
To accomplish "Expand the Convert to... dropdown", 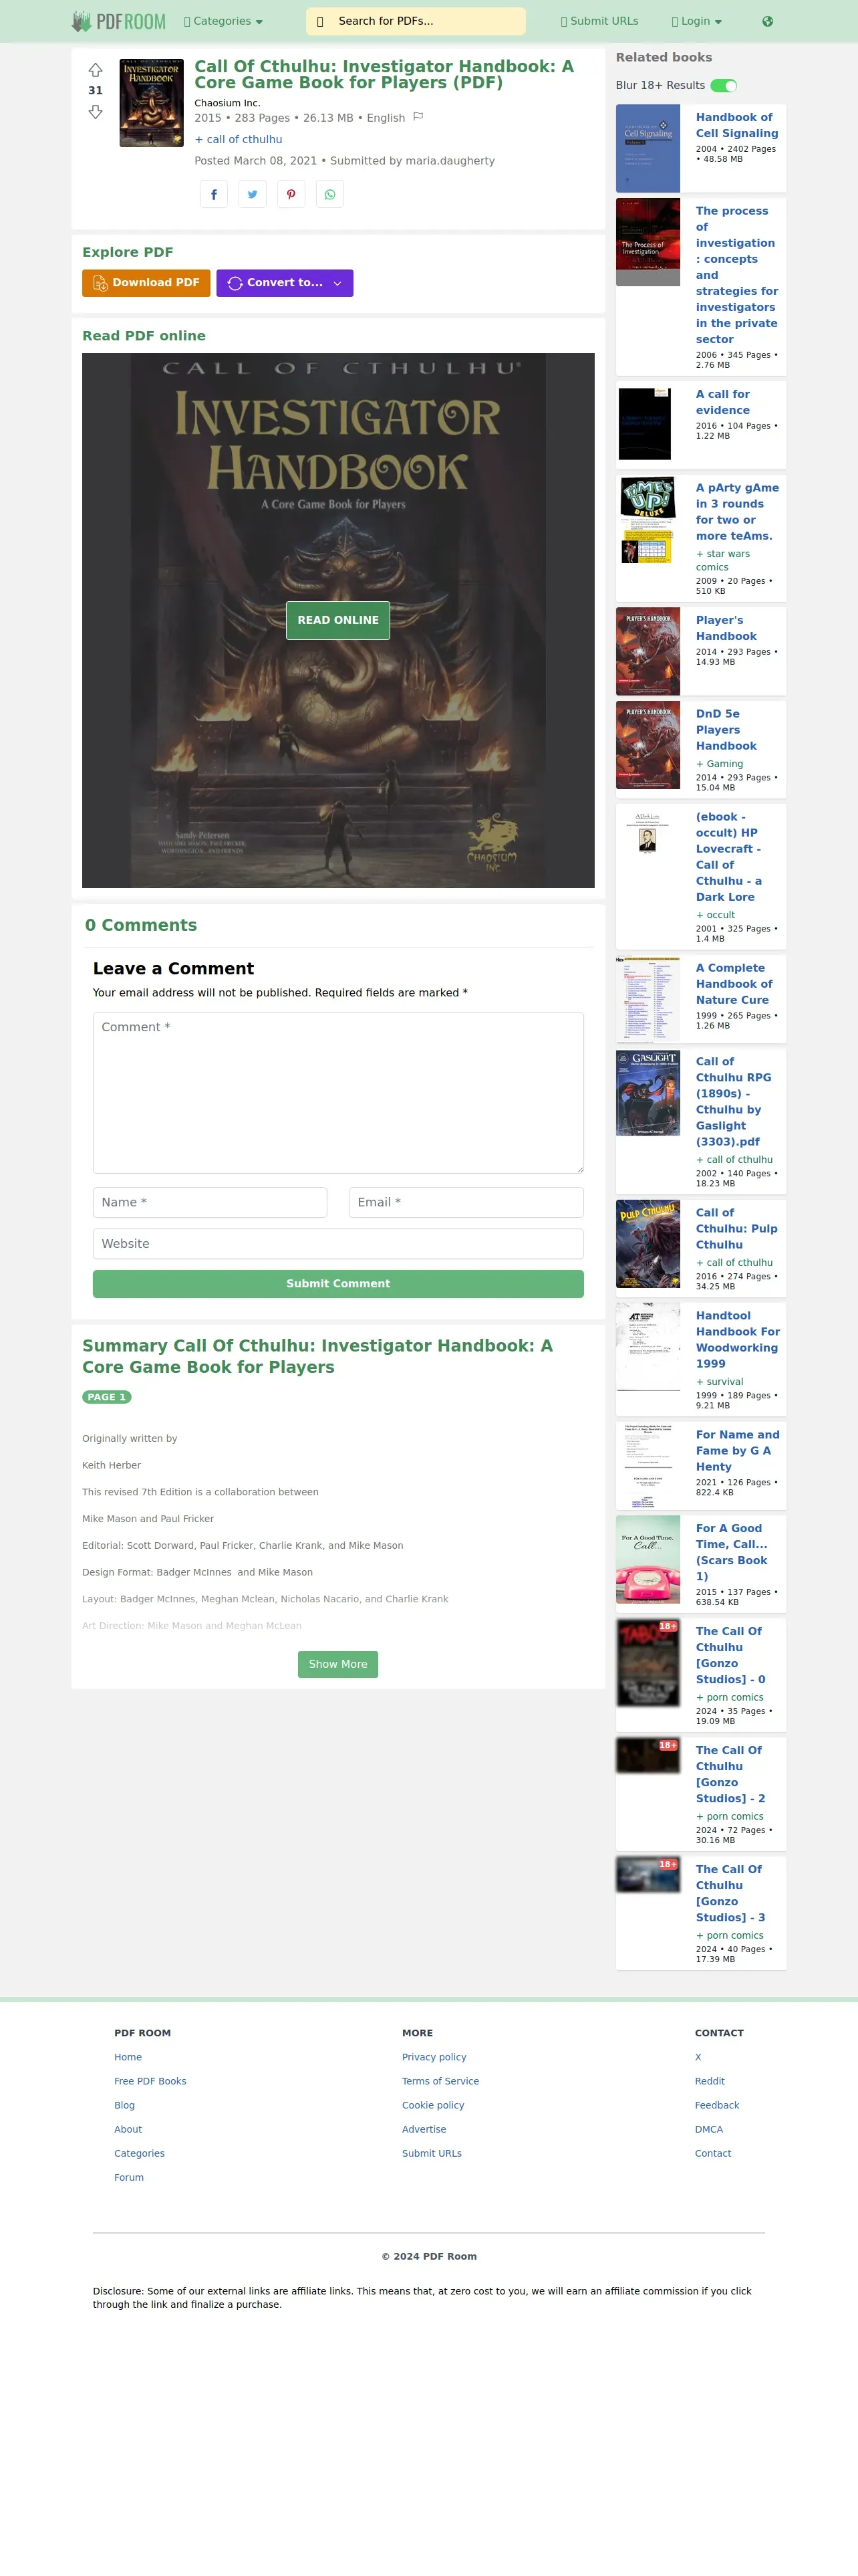I will click(285, 283).
